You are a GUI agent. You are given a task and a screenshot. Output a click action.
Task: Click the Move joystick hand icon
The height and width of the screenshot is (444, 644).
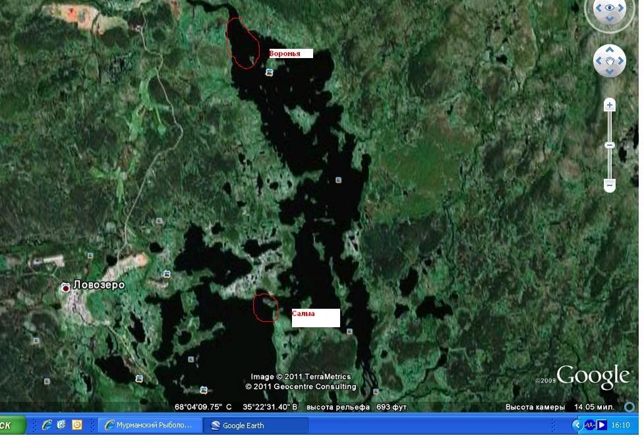tap(610, 61)
